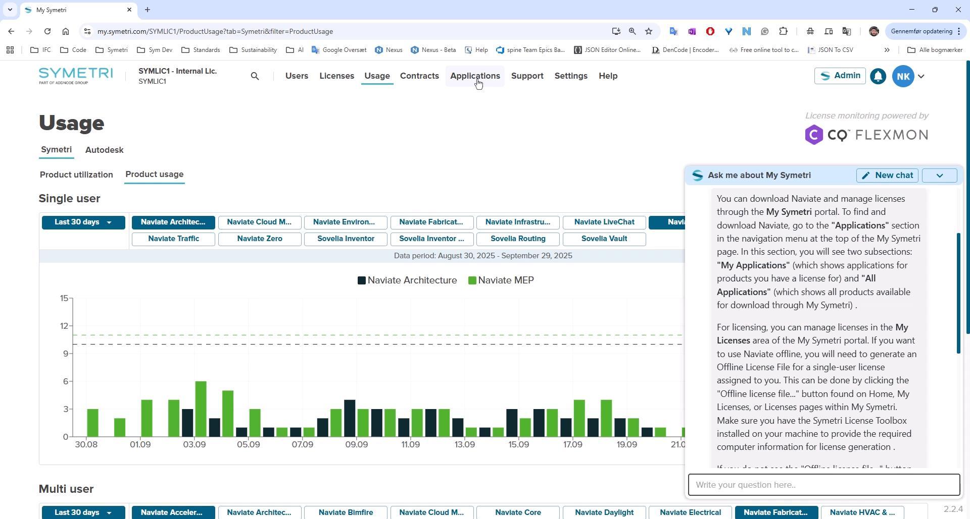The height and width of the screenshot is (519, 970).
Task: Toggle Naviate Electrical in Multi user
Action: tap(690, 512)
